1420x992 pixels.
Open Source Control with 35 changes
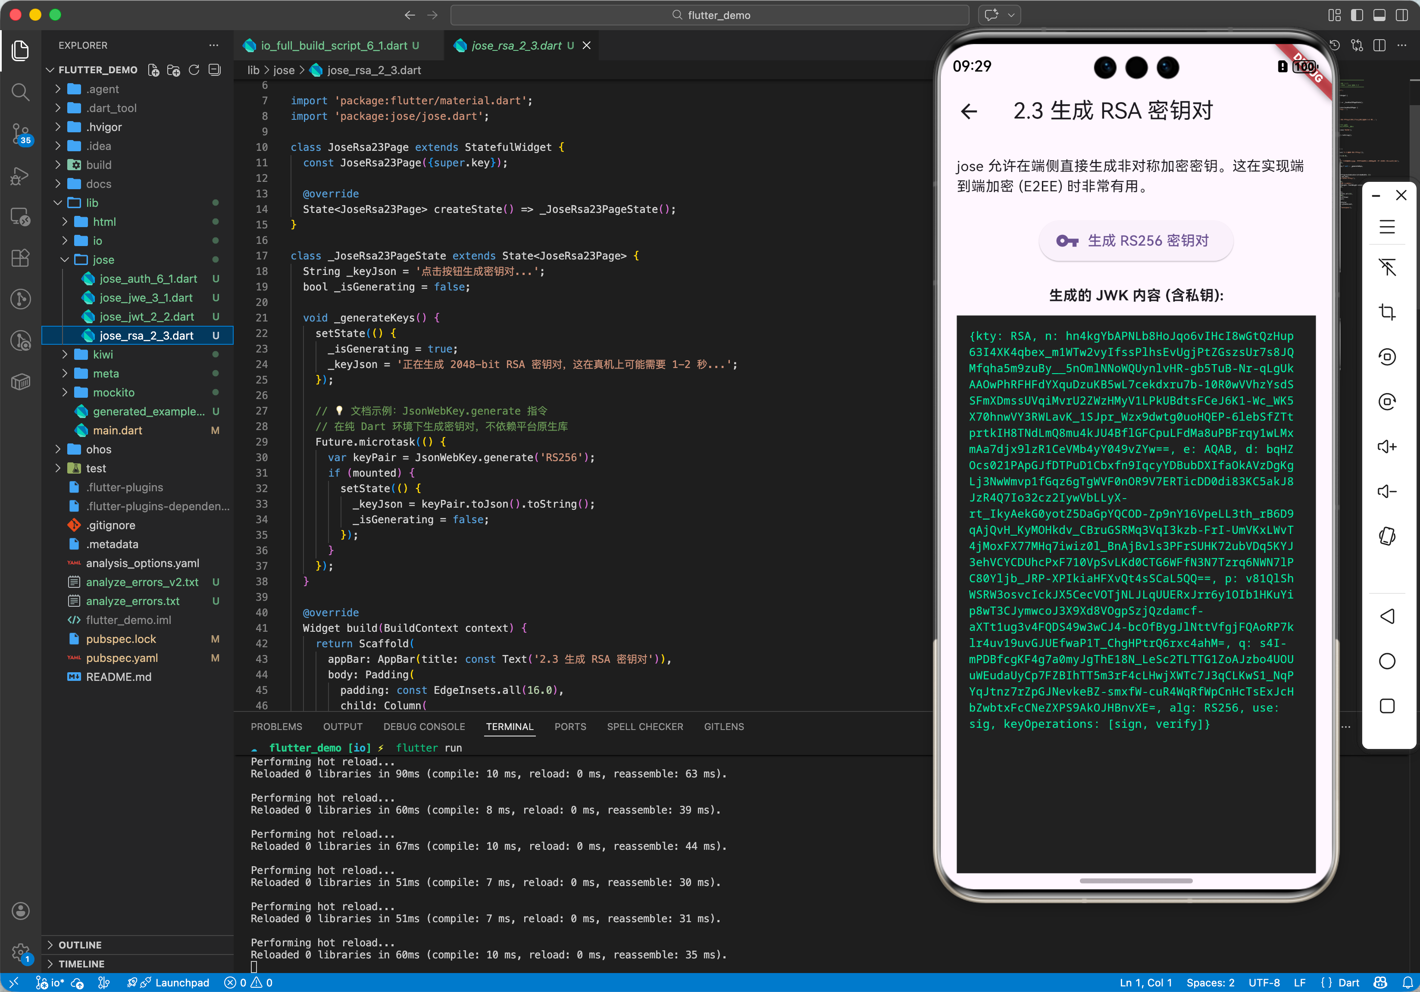point(20,133)
